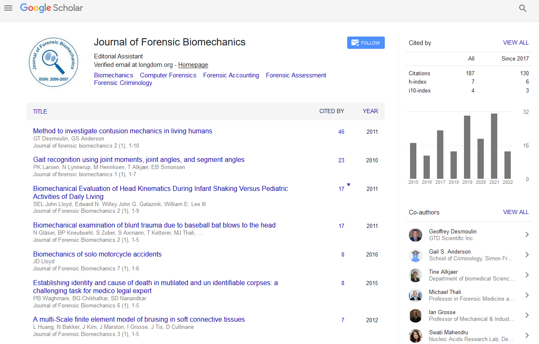Open 'Biomechanical Evaluation of Head Kinematics' article
The width and height of the screenshot is (539, 344).
click(x=161, y=193)
